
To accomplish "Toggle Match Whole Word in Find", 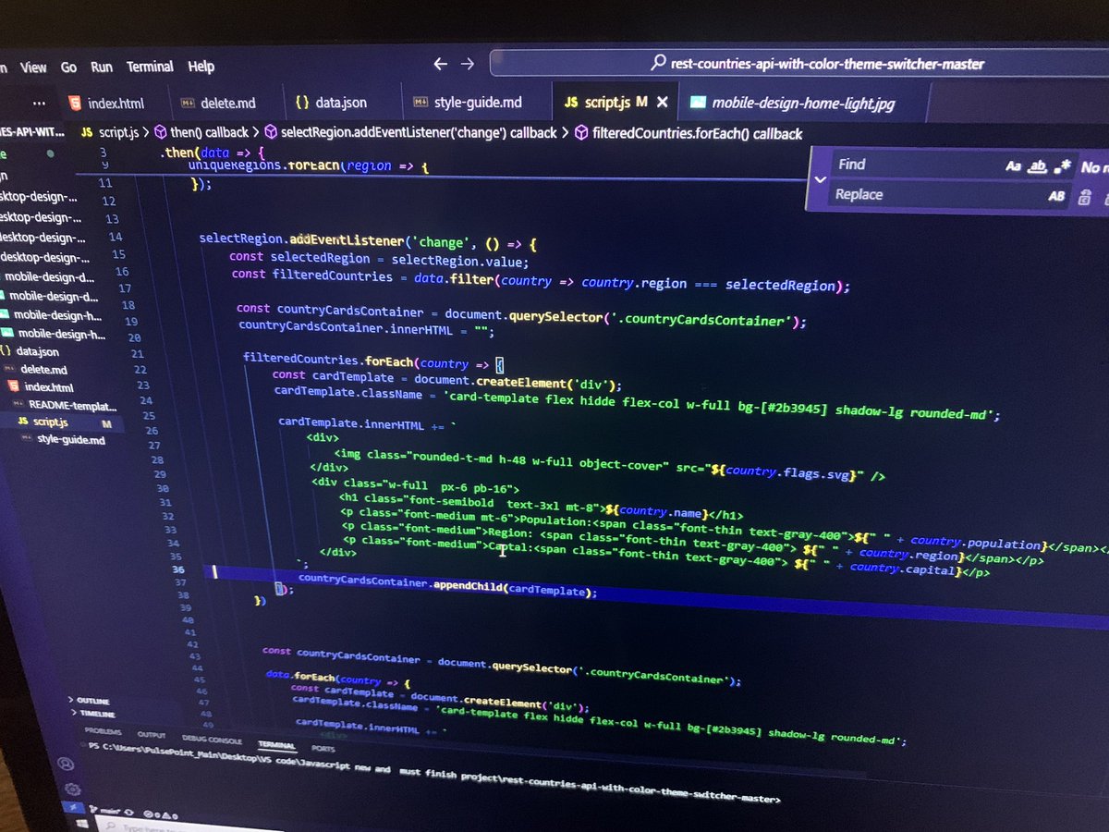I will coord(1038,166).
